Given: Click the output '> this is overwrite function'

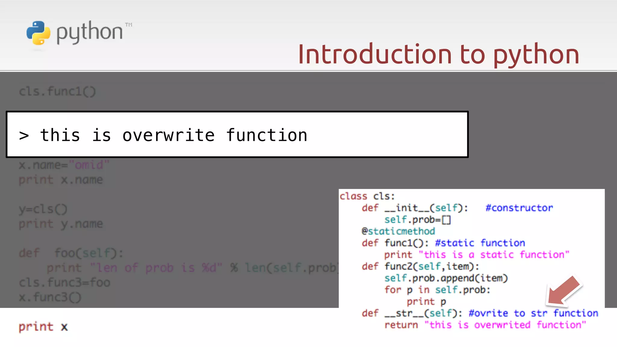Looking at the screenshot, I should point(163,135).
